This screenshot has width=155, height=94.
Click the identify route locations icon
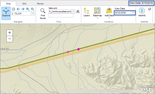[x=149, y=9]
